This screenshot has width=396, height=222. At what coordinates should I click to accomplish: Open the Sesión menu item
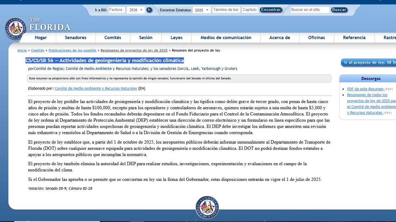pyautogui.click(x=146, y=37)
